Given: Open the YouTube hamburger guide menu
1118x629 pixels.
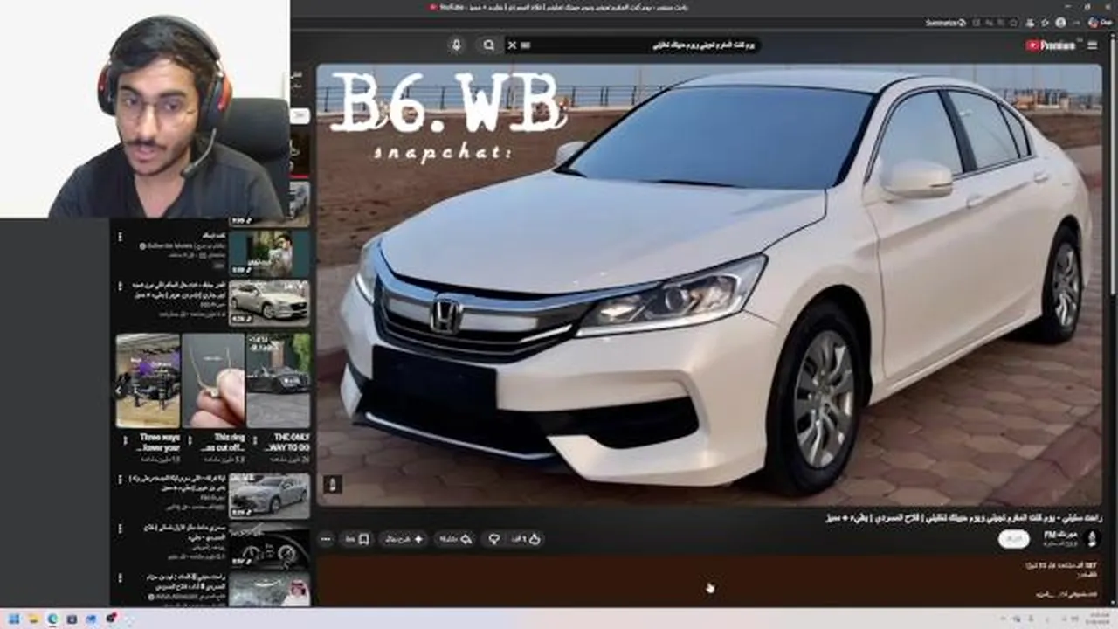Looking at the screenshot, I should [1092, 45].
